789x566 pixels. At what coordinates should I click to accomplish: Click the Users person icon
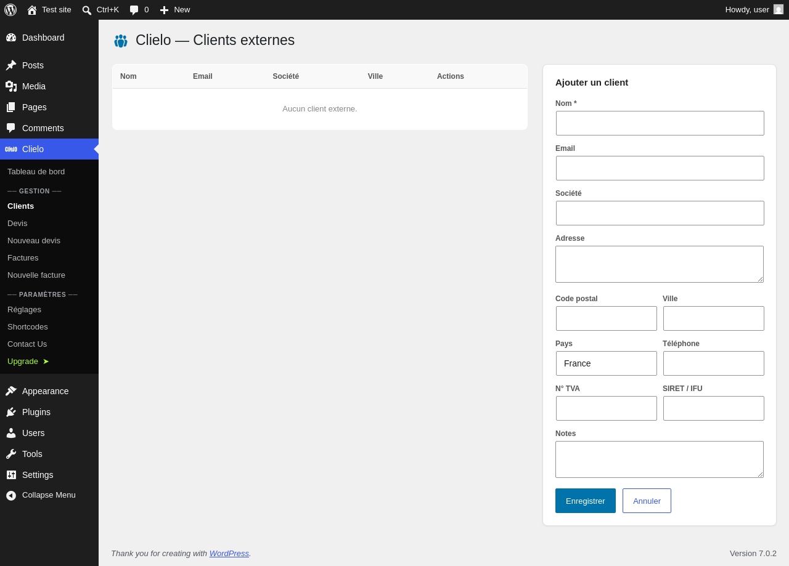click(x=11, y=433)
